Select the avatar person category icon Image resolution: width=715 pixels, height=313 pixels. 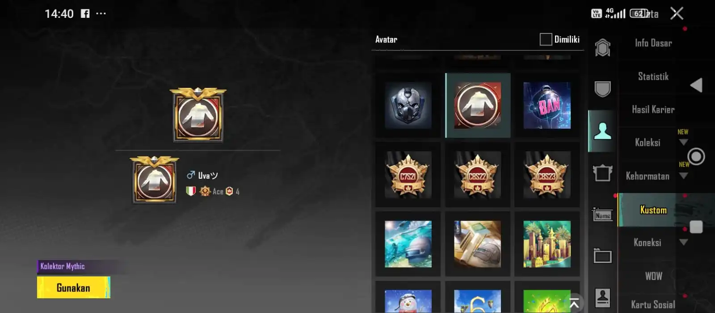click(602, 131)
